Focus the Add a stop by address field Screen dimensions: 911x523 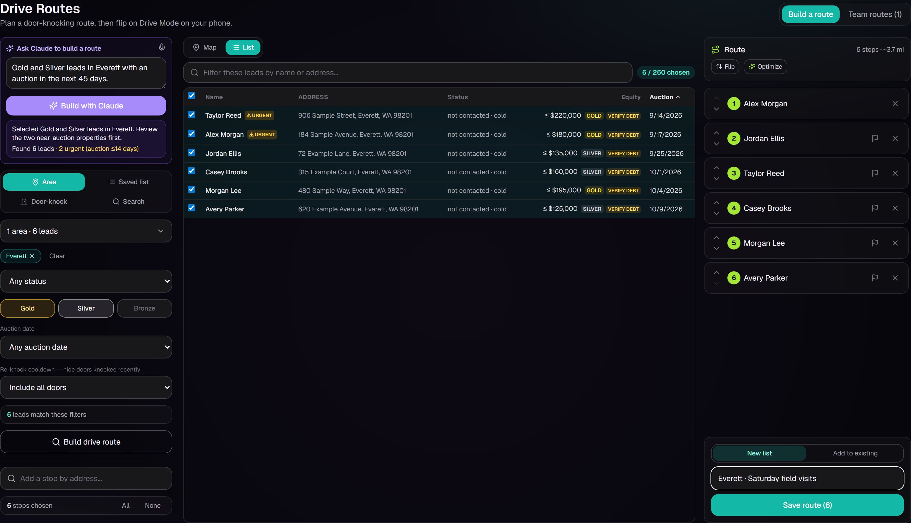pyautogui.click(x=86, y=478)
